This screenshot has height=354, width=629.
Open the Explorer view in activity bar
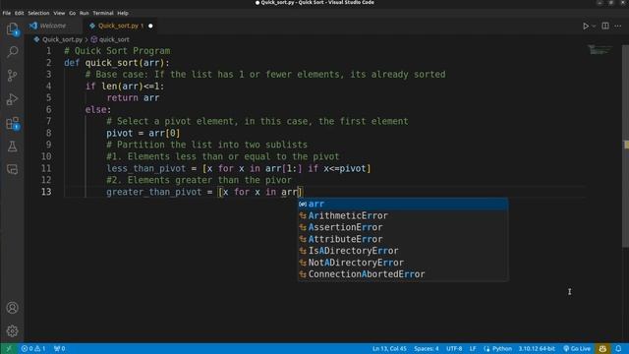click(x=12, y=29)
